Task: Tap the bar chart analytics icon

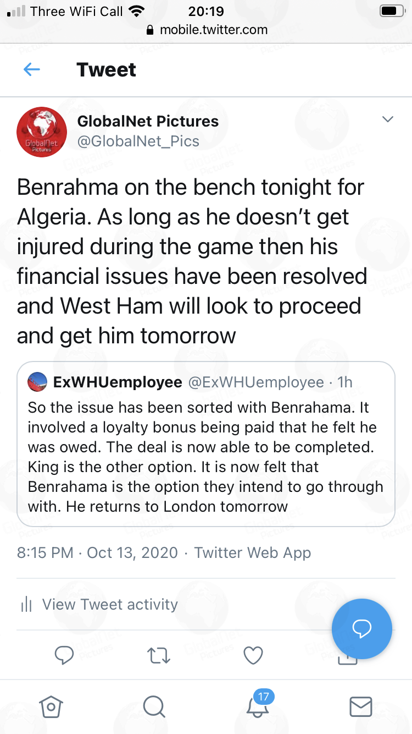Action: 26,605
